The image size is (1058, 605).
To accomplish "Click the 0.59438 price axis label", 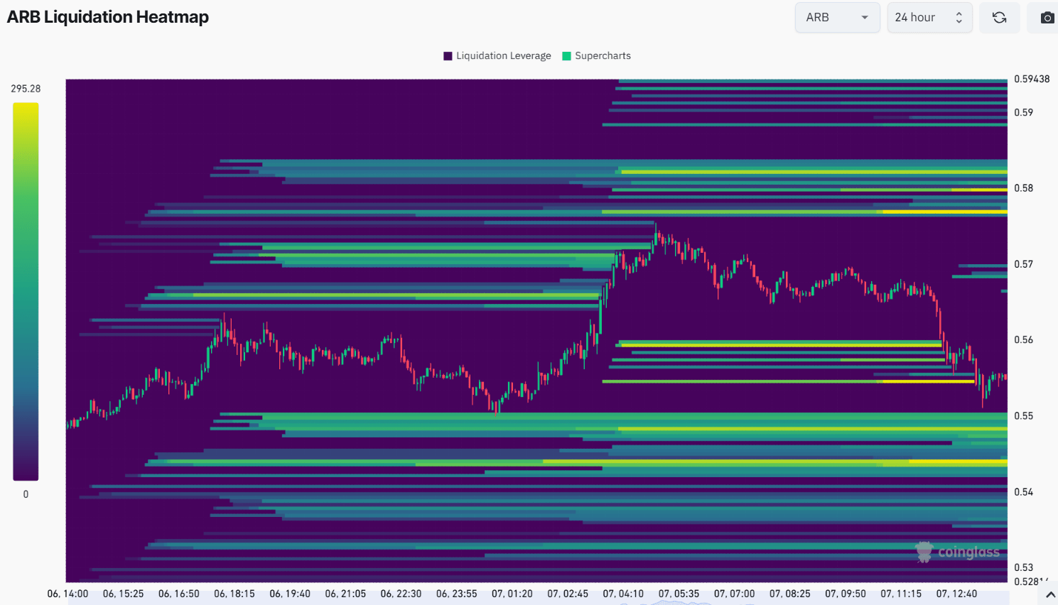I will (x=1032, y=79).
